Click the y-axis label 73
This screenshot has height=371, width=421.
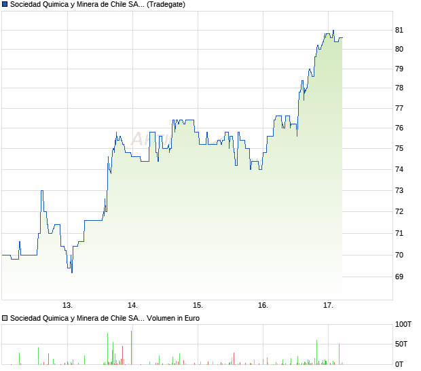click(399, 190)
